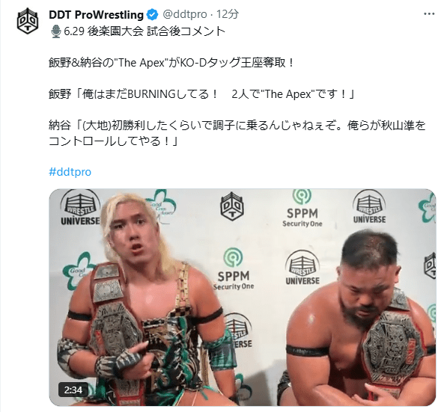The height and width of the screenshot is (412, 441).
Task: Click the DDT logo in video backdrop
Action: 231,206
